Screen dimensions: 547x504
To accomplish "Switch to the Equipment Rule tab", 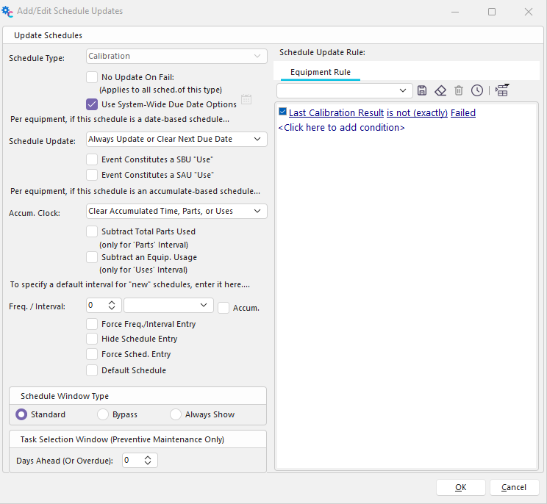I will point(320,72).
